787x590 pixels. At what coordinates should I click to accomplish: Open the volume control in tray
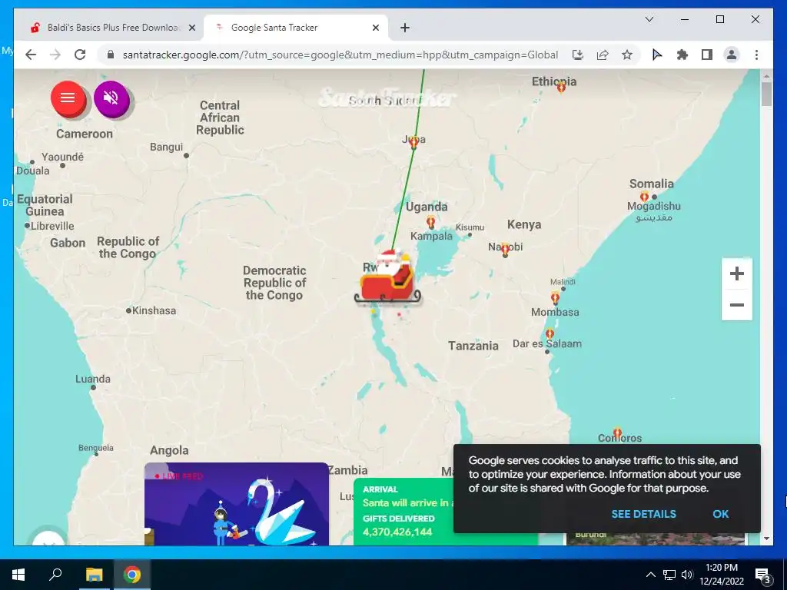coord(687,575)
